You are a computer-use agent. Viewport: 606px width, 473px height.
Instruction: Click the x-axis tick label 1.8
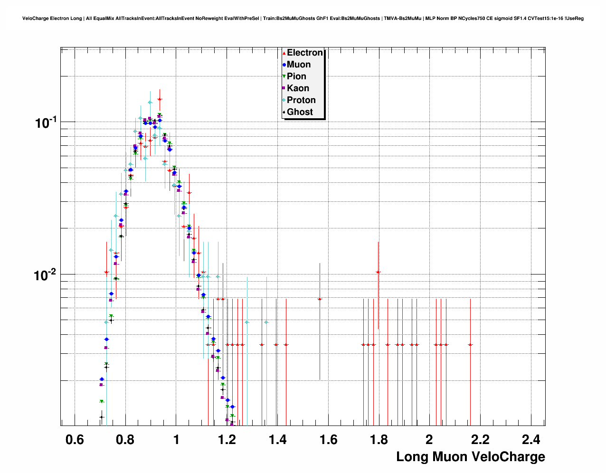pos(379,439)
